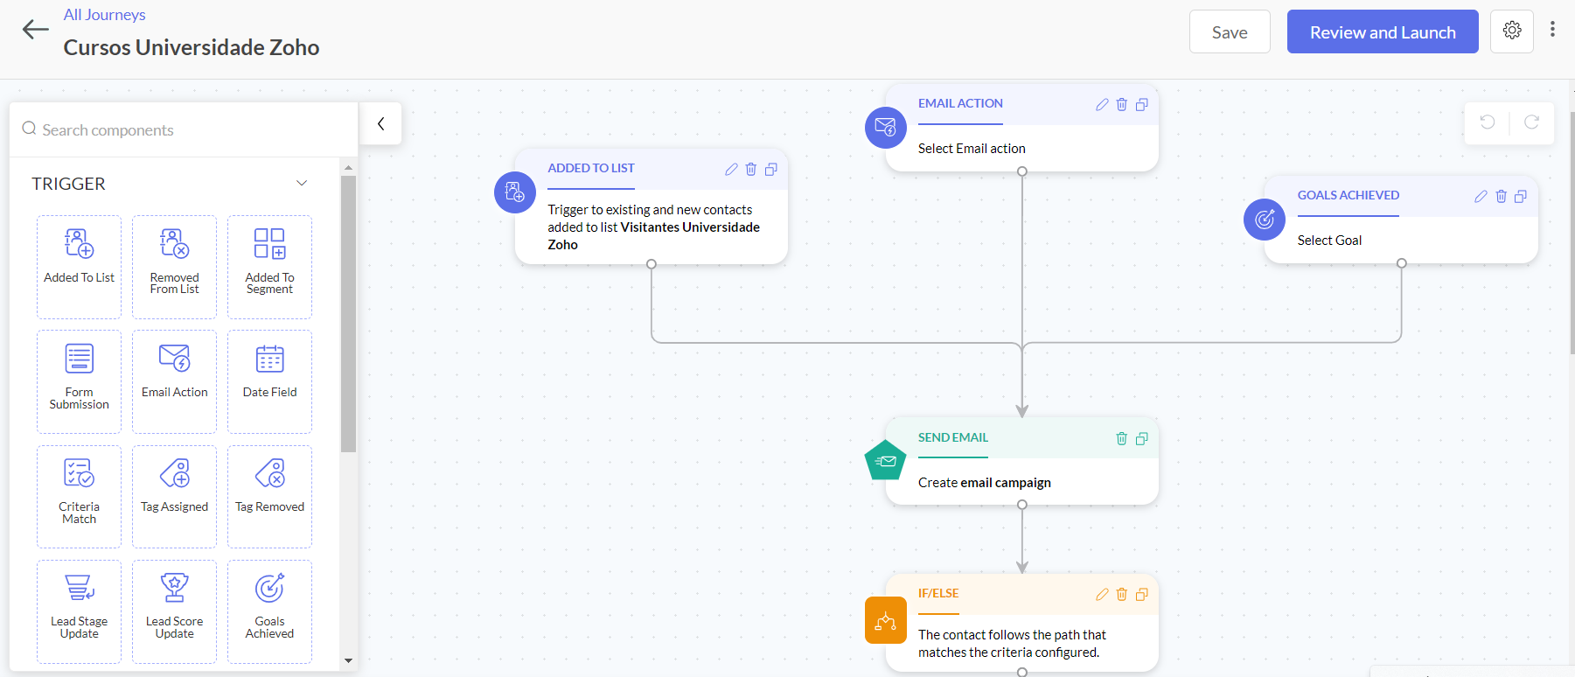1575x677 pixels.
Task: Go to All Journeys link
Action: pyautogui.click(x=104, y=15)
